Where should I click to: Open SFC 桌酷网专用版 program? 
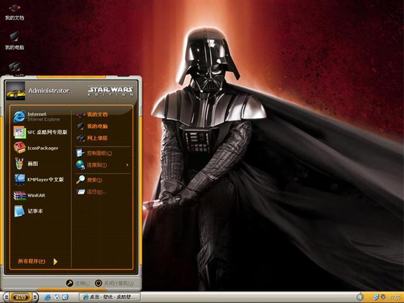[x=40, y=132]
